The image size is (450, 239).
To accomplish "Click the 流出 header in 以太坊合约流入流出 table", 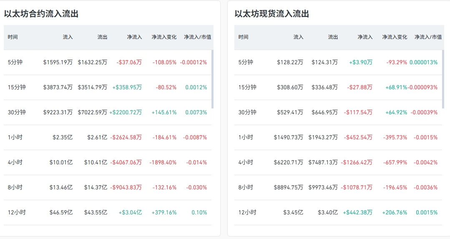I will (102, 37).
